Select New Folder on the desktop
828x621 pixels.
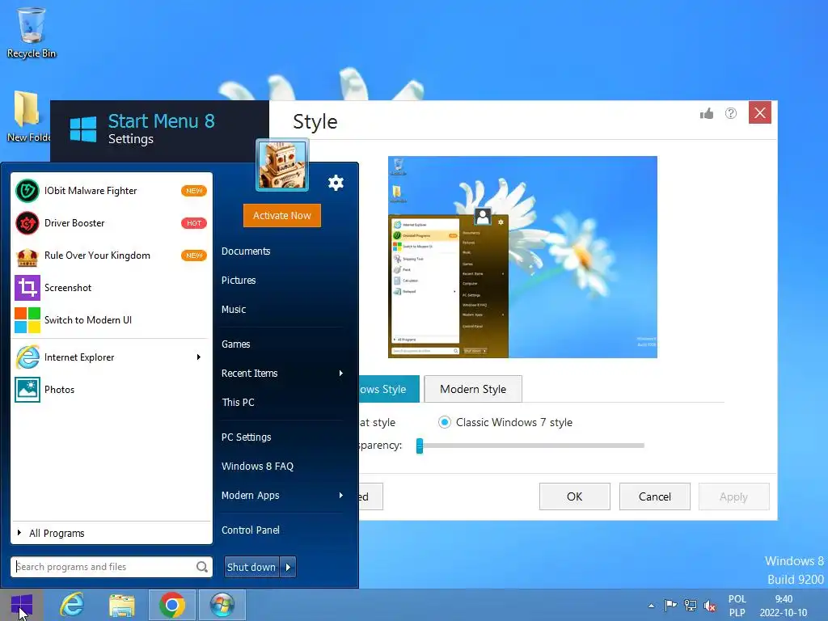tap(28, 116)
